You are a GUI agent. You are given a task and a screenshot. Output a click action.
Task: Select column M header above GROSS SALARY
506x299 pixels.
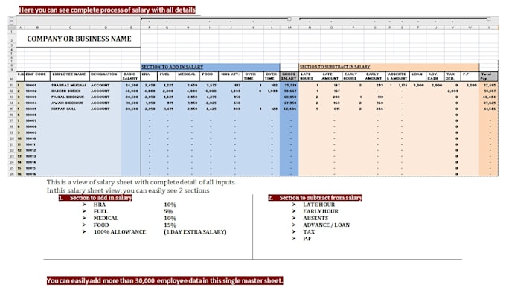[x=289, y=28]
